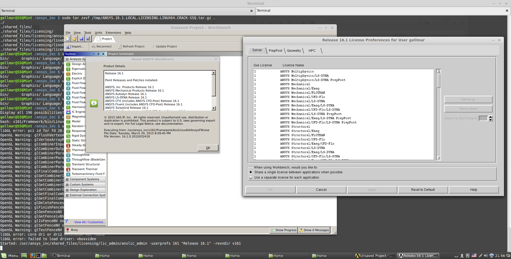Select the Throughflow system icon
This screenshot has height=259, width=511.
[68, 155]
